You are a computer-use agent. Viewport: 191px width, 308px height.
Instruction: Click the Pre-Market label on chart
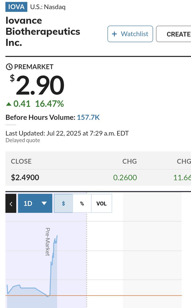(x=47, y=242)
